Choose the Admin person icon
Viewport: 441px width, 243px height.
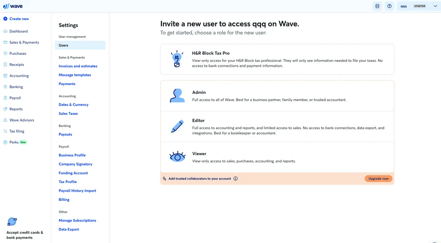click(177, 96)
